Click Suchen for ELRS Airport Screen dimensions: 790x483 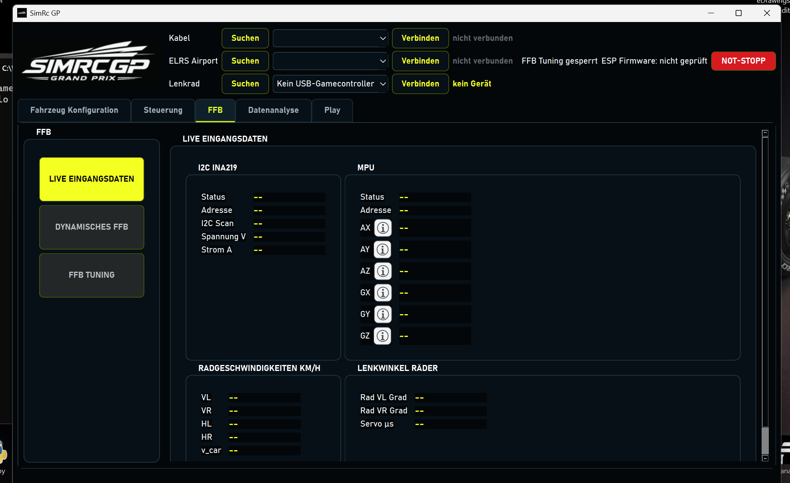click(245, 61)
